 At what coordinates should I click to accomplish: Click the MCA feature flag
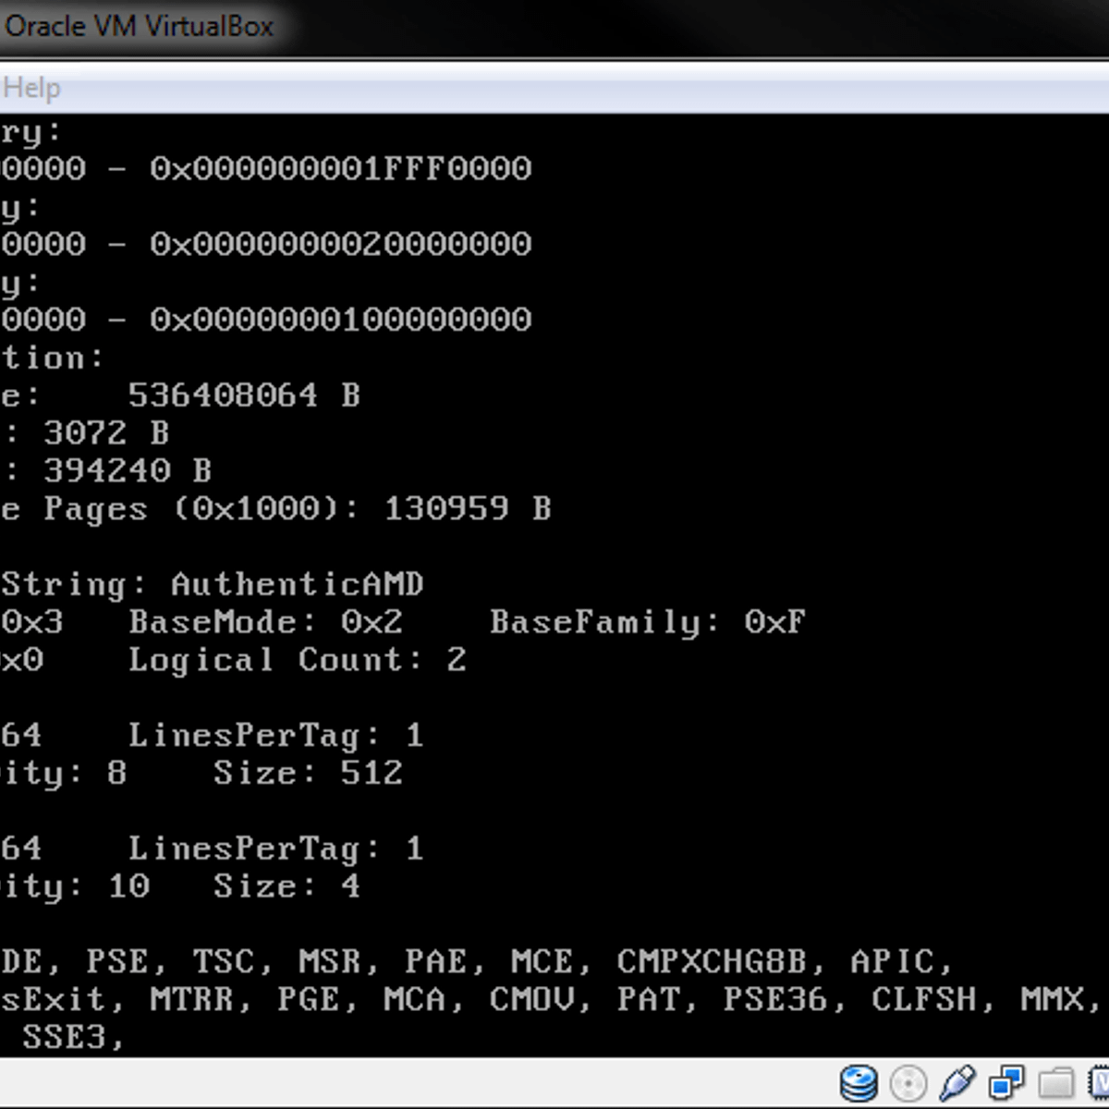click(414, 1000)
